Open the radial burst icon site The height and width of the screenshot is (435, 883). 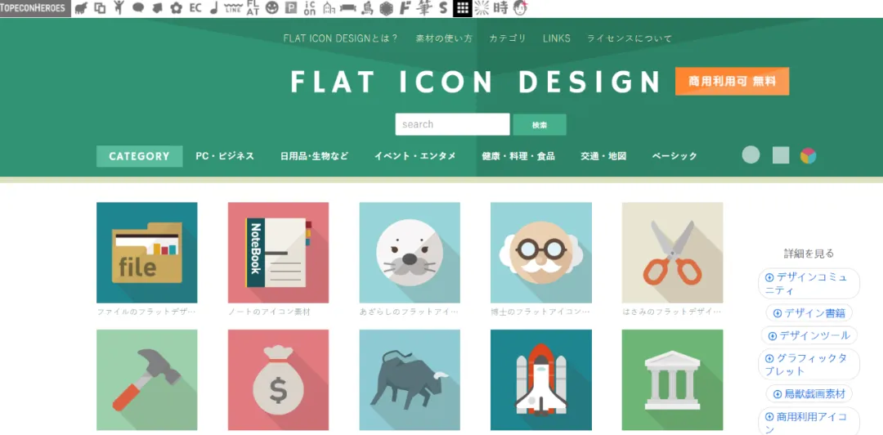482,8
